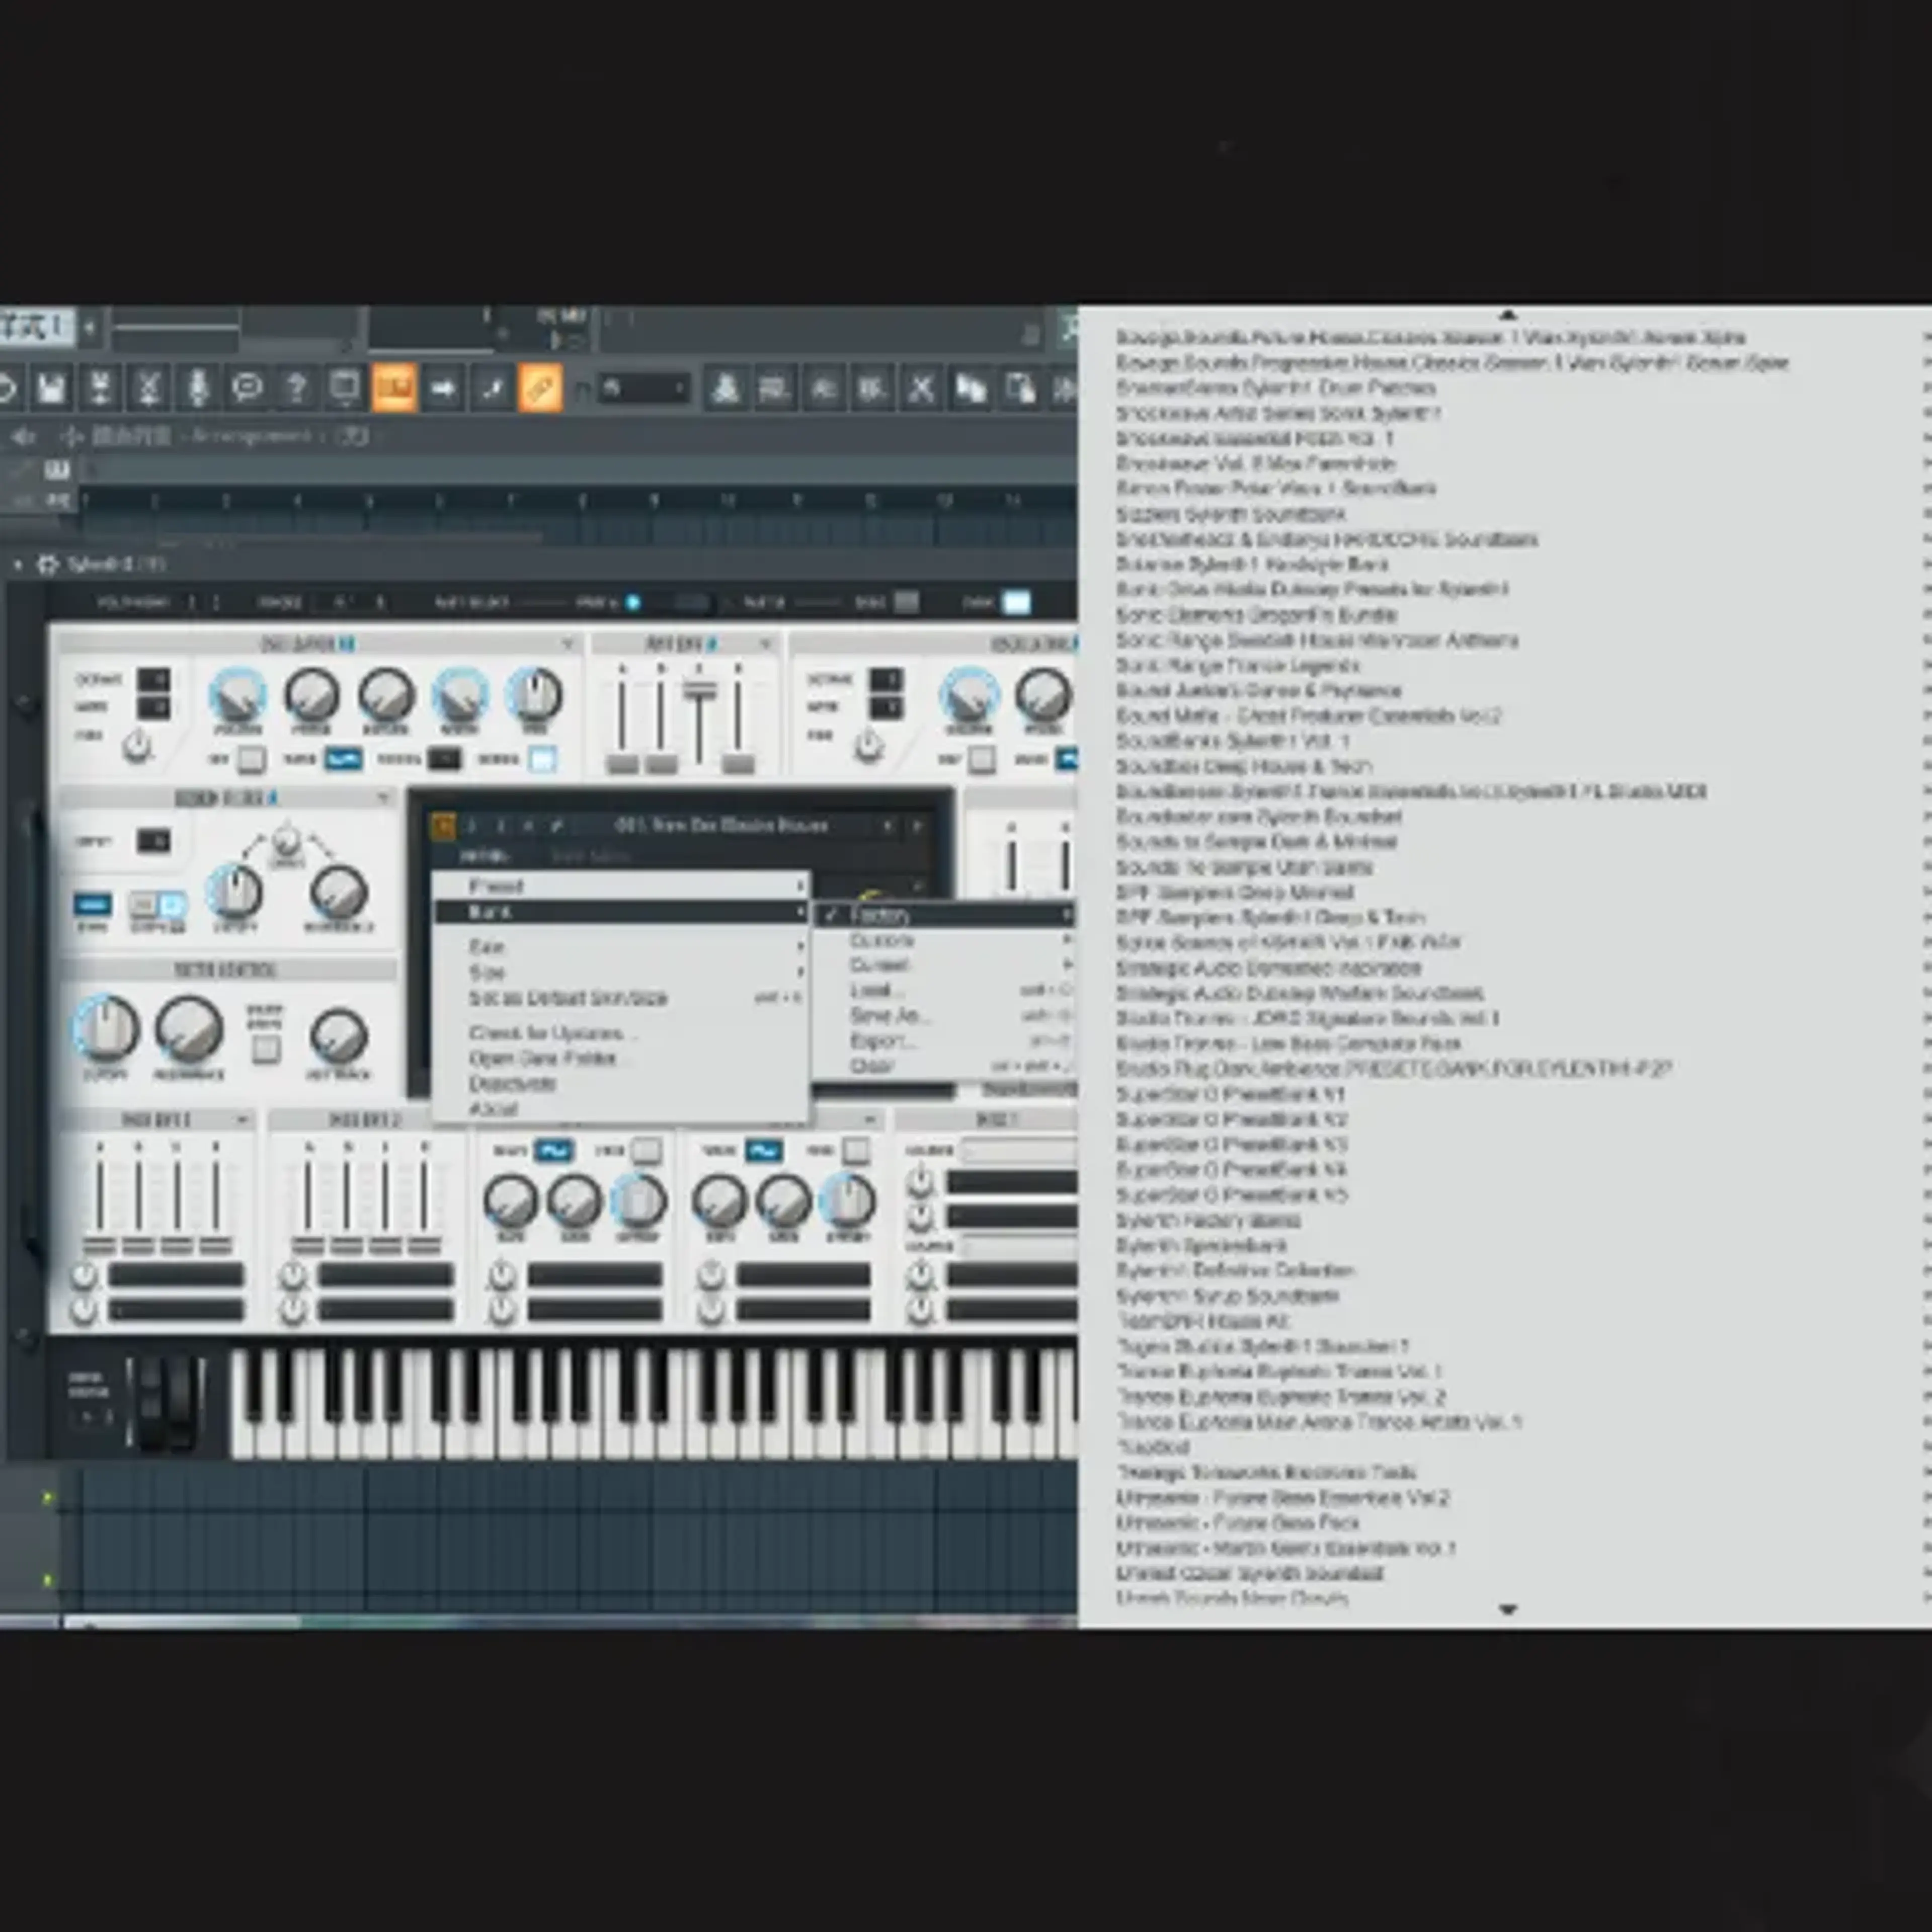Click the question mark help icon
The width and height of the screenshot is (1932, 1932).
[296, 388]
